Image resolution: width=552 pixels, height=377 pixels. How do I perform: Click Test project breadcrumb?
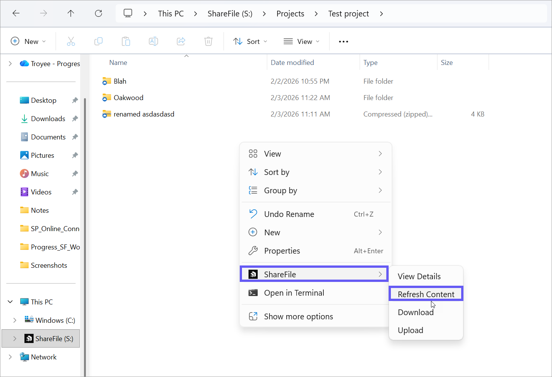pos(349,14)
